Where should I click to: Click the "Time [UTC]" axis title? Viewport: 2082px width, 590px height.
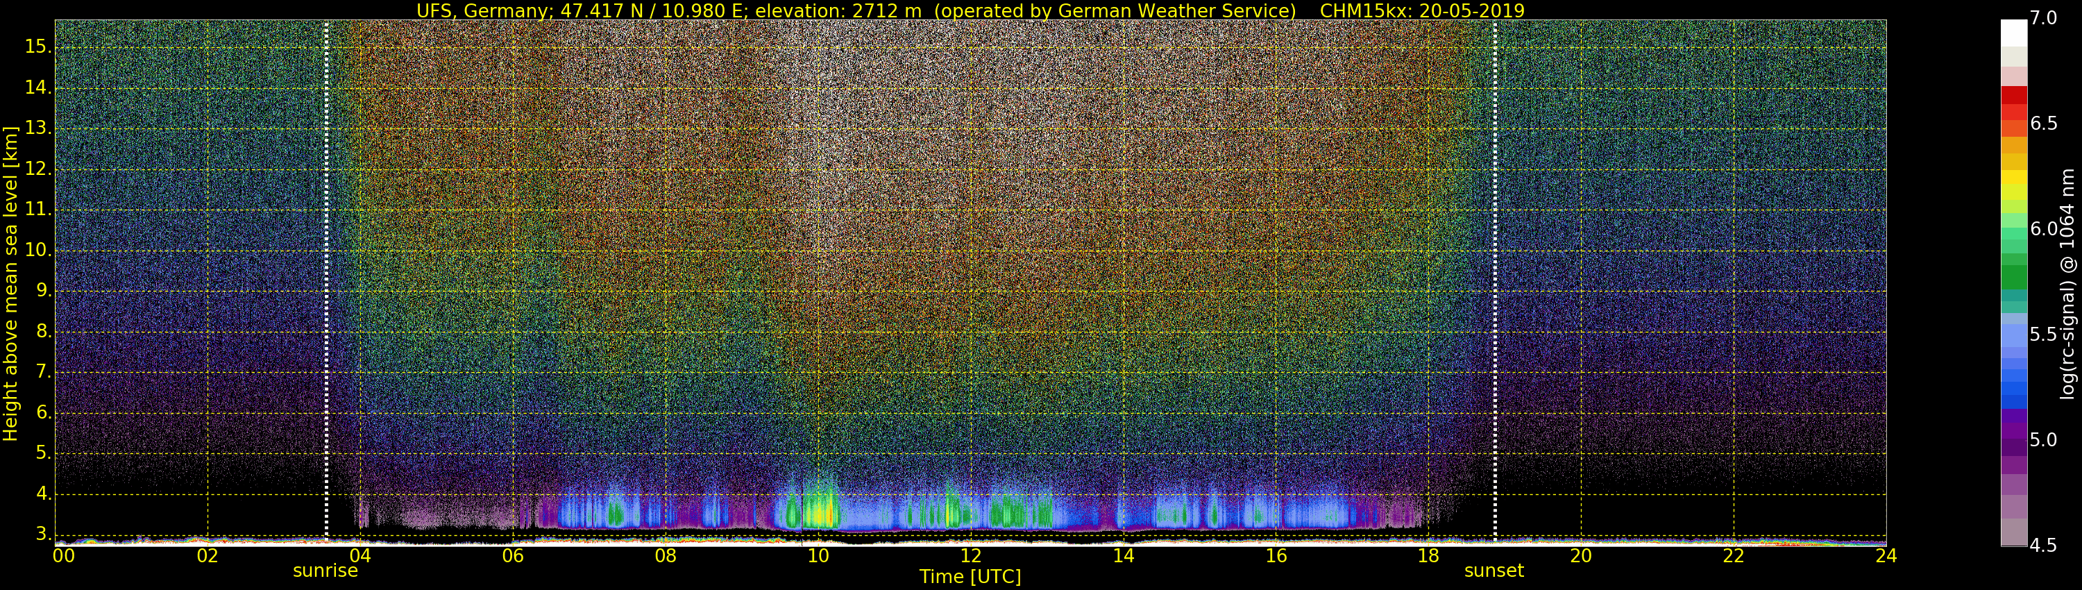click(970, 577)
